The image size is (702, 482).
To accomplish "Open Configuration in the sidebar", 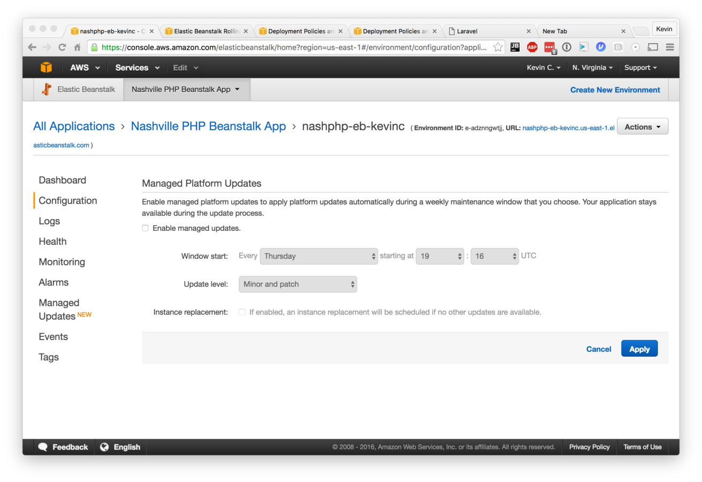I will tap(68, 200).
